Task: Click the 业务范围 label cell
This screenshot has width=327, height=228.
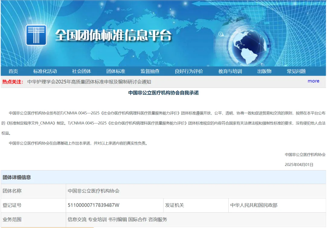Action: point(33,220)
